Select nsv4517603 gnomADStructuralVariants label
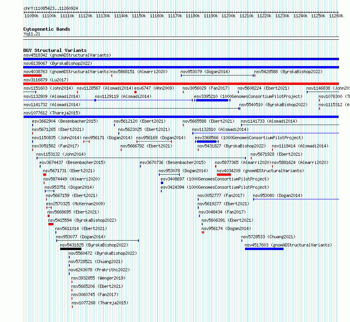Viewport: 350px width, 322px height. pyautogui.click(x=288, y=245)
